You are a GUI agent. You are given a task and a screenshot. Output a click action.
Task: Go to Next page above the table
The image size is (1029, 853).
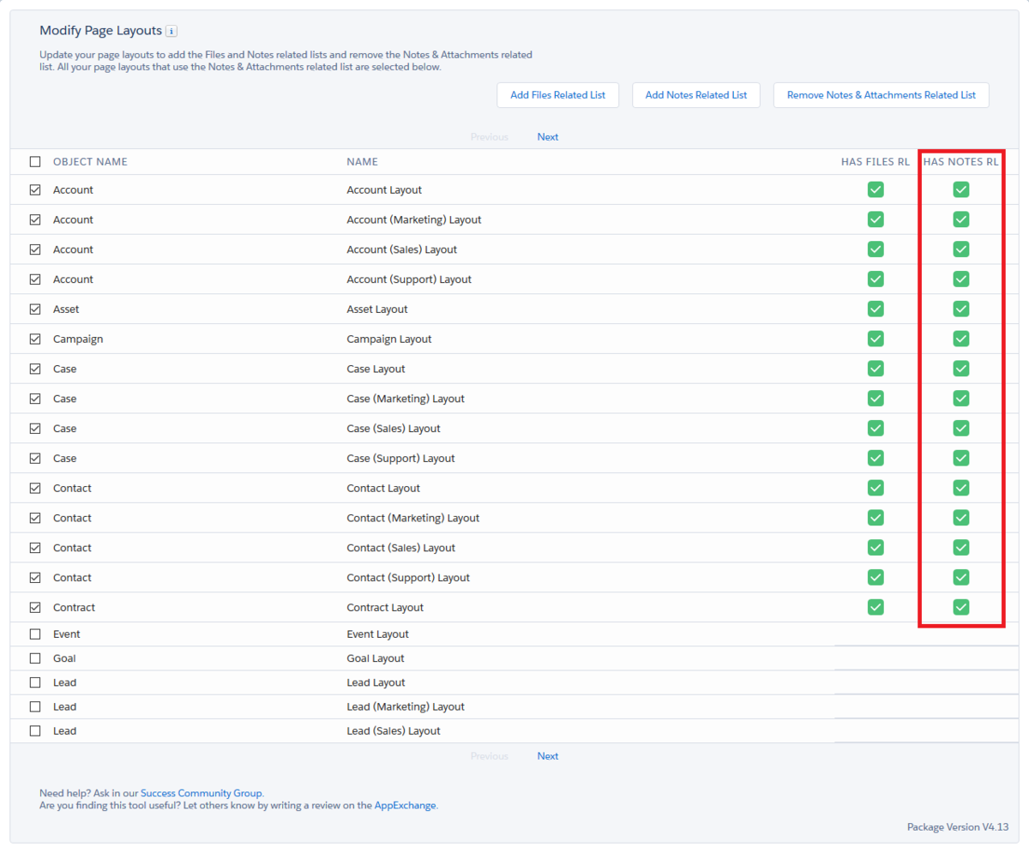[x=548, y=137]
